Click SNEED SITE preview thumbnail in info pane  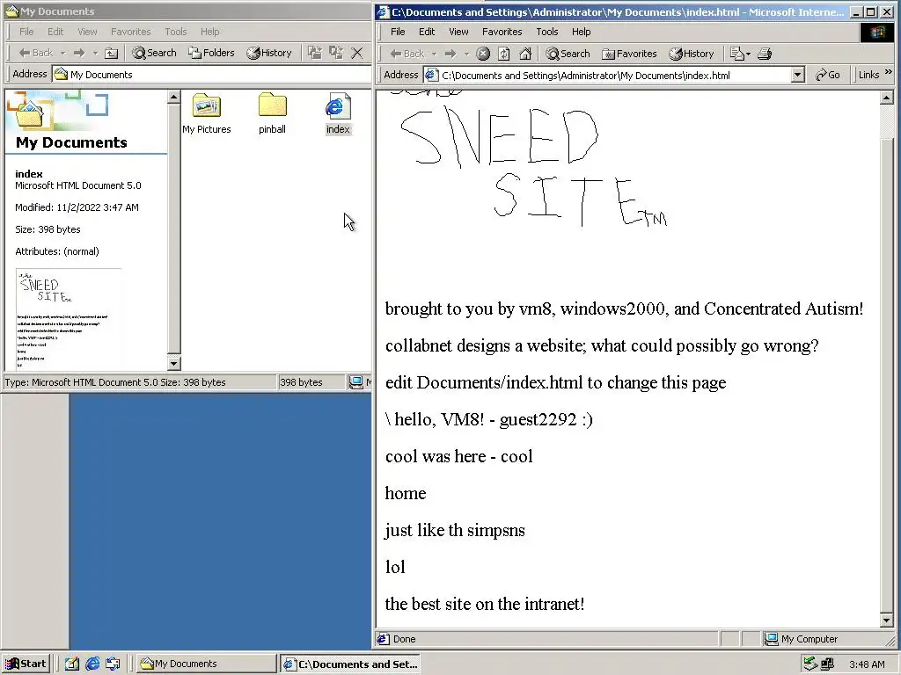(x=69, y=319)
